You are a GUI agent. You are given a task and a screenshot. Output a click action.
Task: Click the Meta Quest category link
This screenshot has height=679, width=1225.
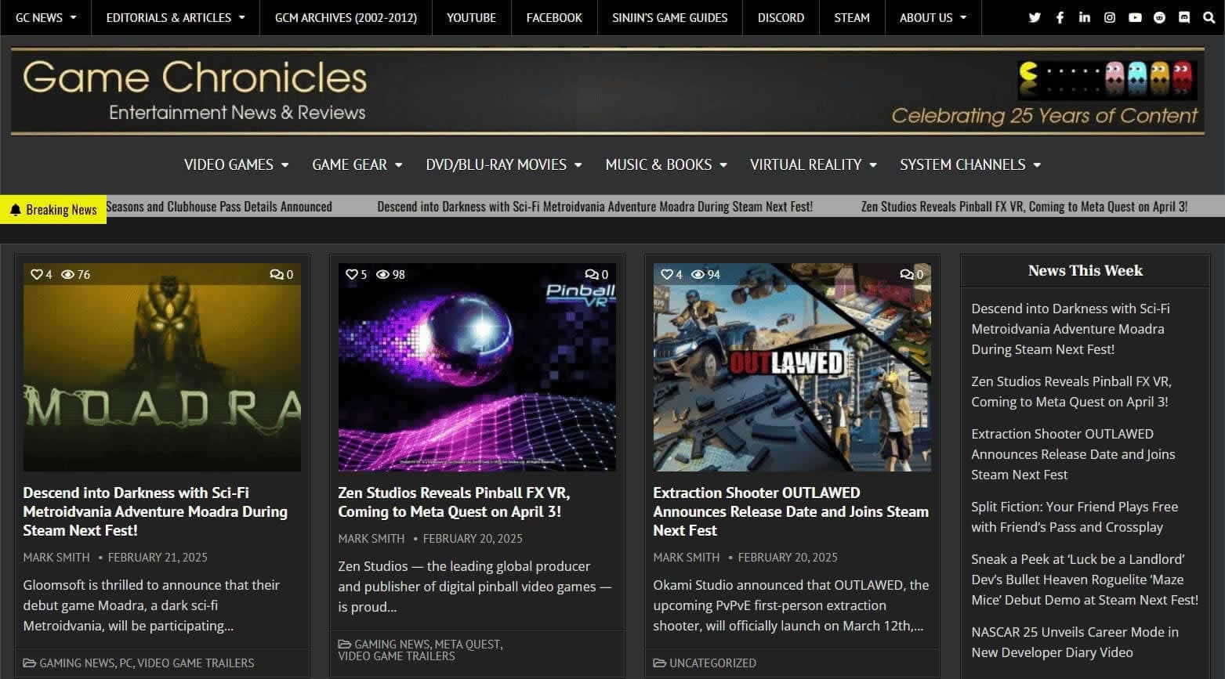point(467,645)
